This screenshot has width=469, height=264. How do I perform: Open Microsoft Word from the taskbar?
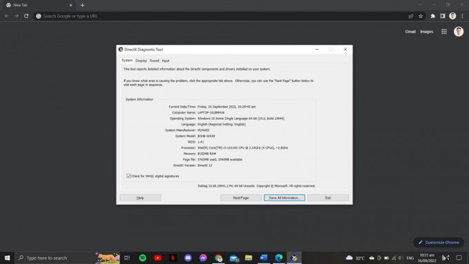pos(263,258)
